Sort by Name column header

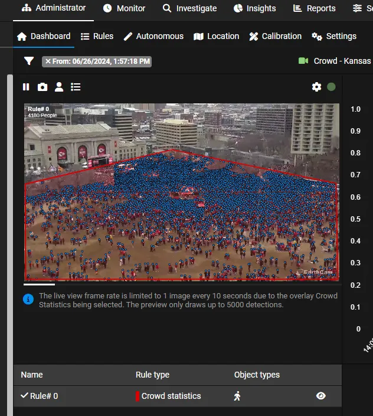point(32,375)
